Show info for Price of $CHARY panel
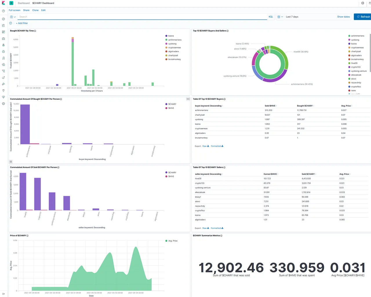Viewport: 371px width, 297px height. (27, 236)
